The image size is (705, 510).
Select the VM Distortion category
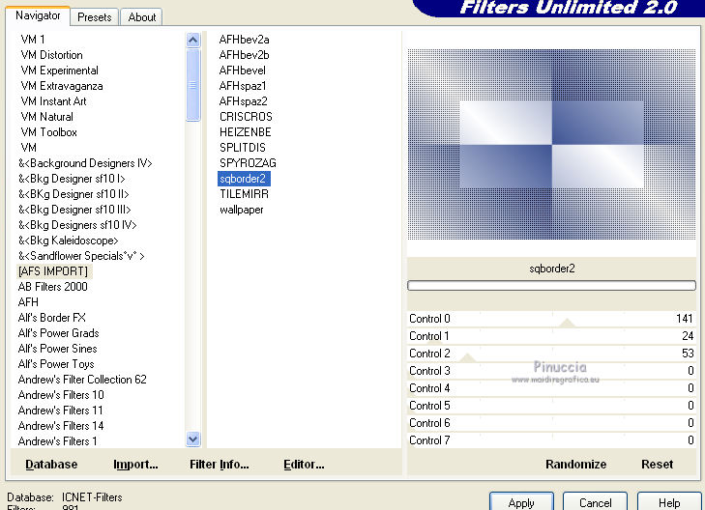(51, 55)
